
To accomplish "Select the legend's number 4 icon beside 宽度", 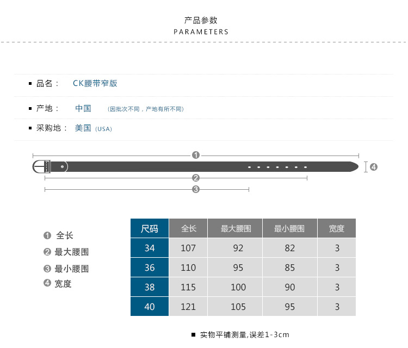I will (x=47, y=283).
